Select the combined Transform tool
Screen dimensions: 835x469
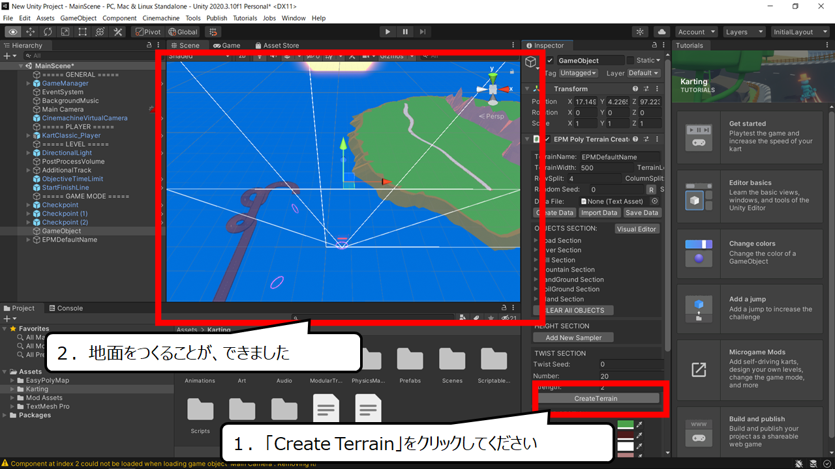click(x=100, y=31)
